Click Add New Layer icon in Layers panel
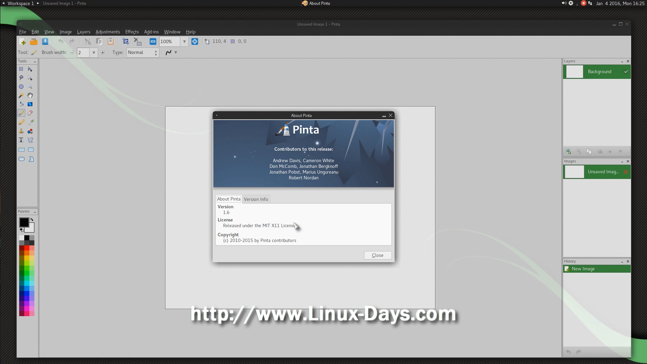This screenshot has width=647, height=364. point(568,151)
